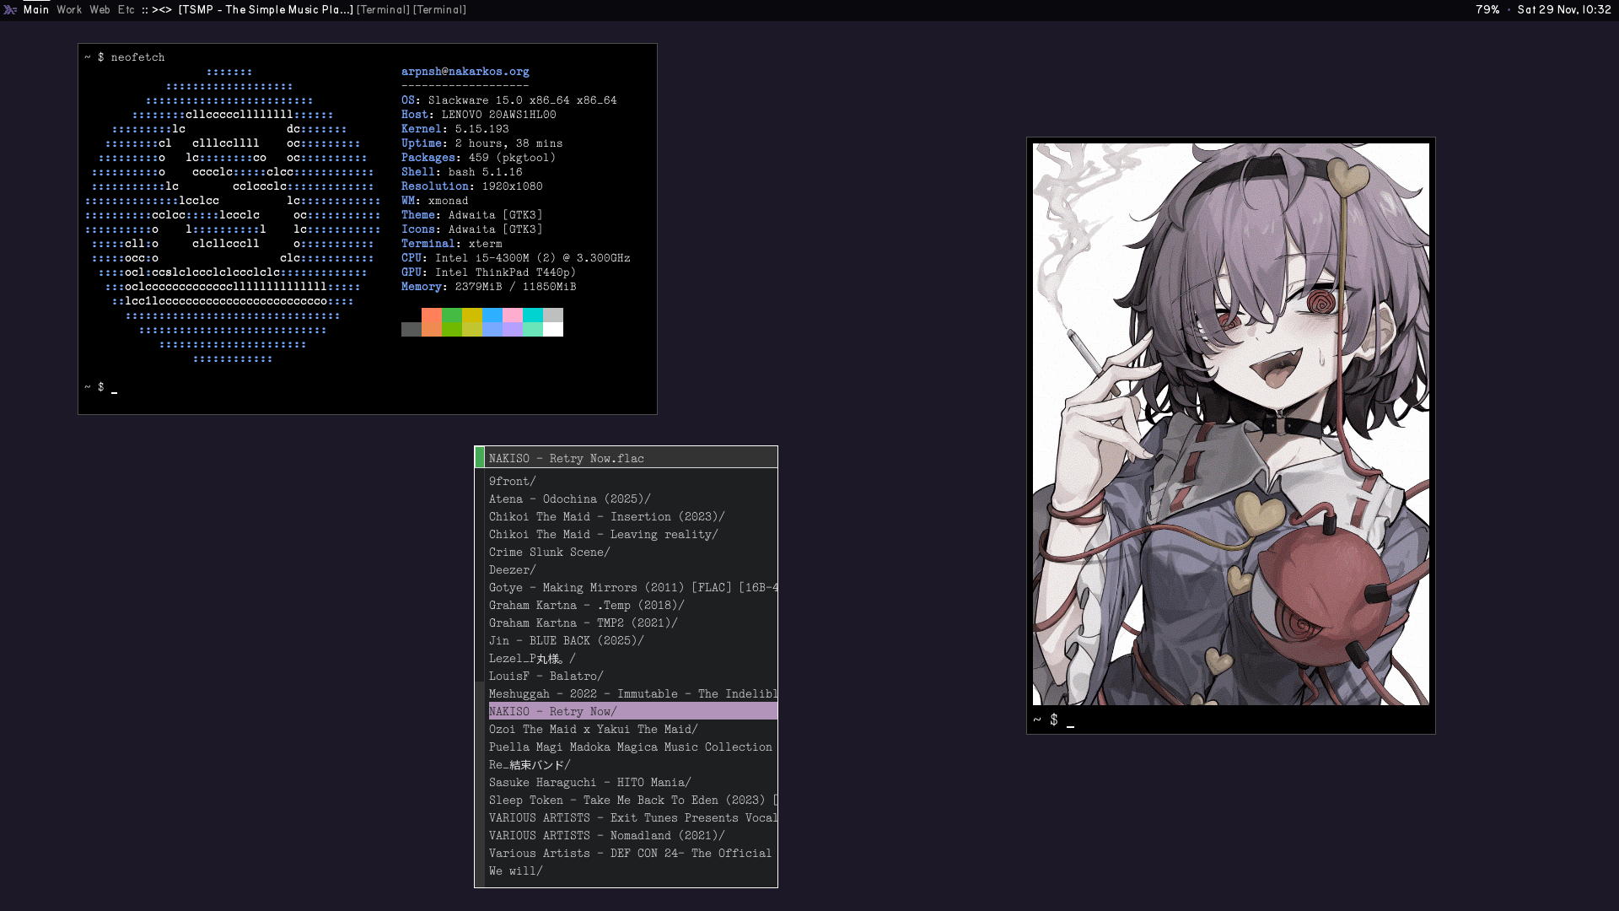The height and width of the screenshot is (911, 1619).
Task: Open the Crime Slunk Scene folder
Action: pyautogui.click(x=549, y=553)
